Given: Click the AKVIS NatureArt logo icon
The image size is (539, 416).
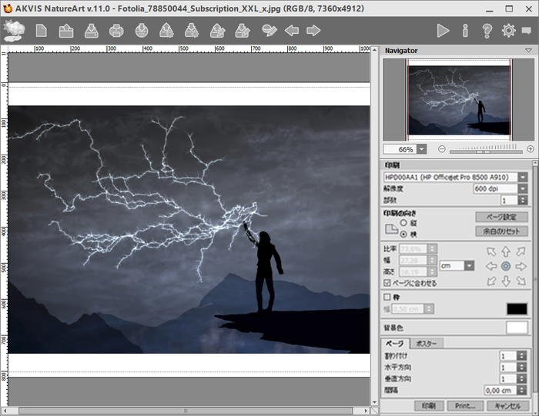Looking at the screenshot, I should [14, 31].
